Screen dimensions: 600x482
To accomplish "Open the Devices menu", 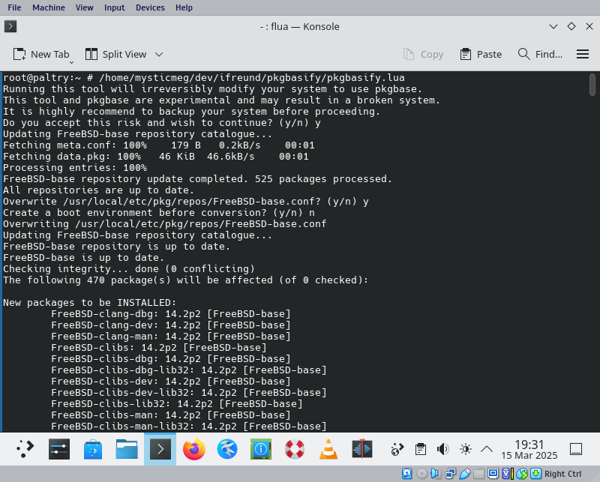I will 150,7.
